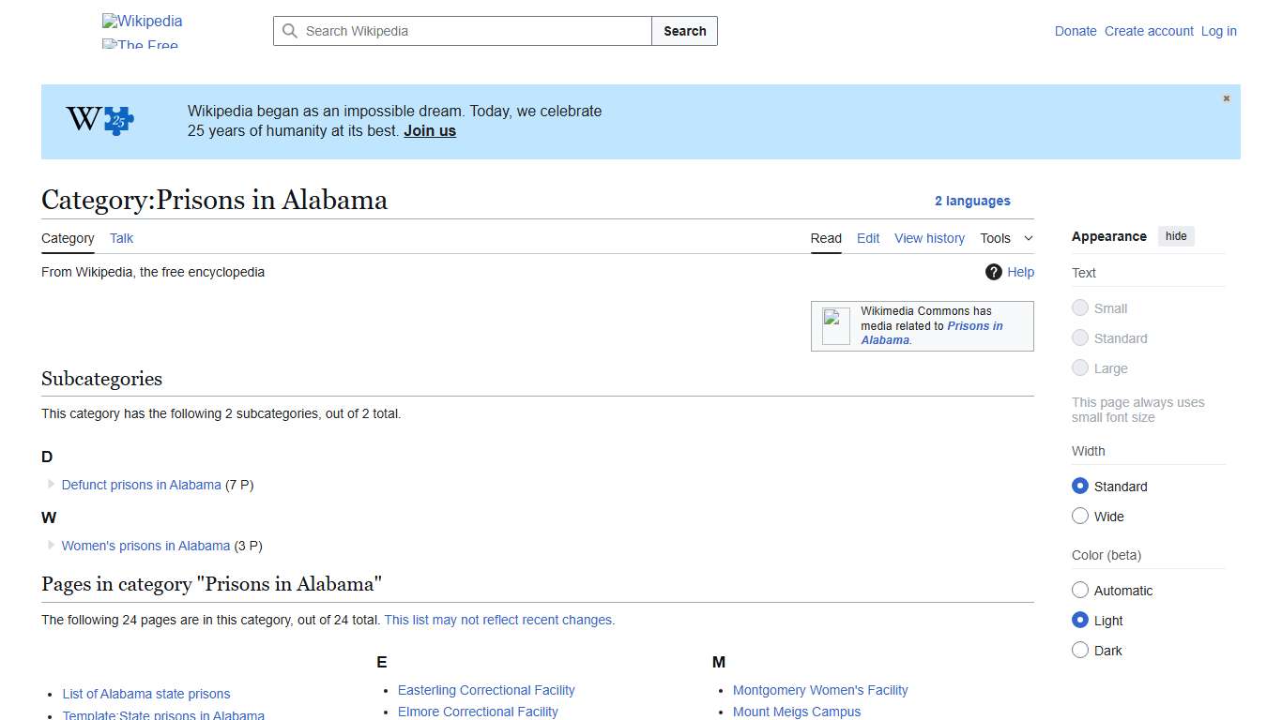The image size is (1282, 720).
Task: Switch color to Automatic
Action: coord(1080,590)
